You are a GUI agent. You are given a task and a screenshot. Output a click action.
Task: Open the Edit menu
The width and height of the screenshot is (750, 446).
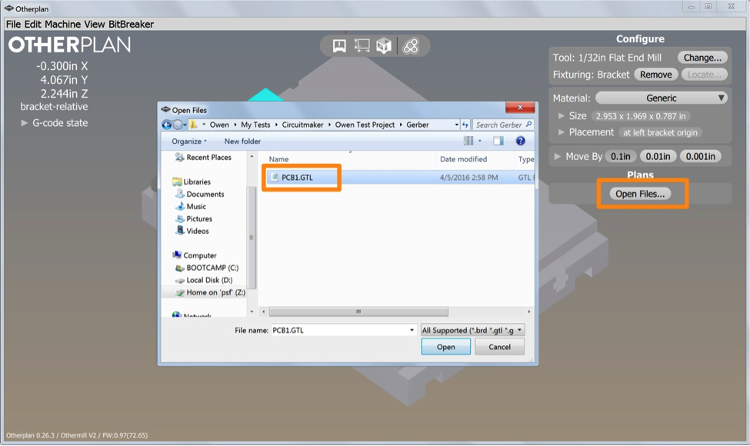32,24
